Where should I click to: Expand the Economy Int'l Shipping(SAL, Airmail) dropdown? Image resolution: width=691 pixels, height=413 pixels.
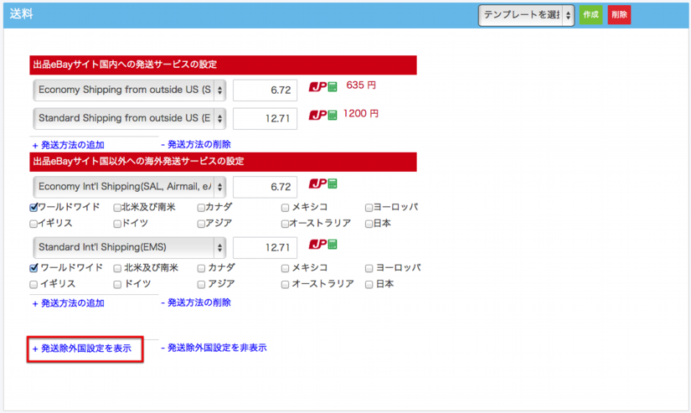click(x=130, y=186)
